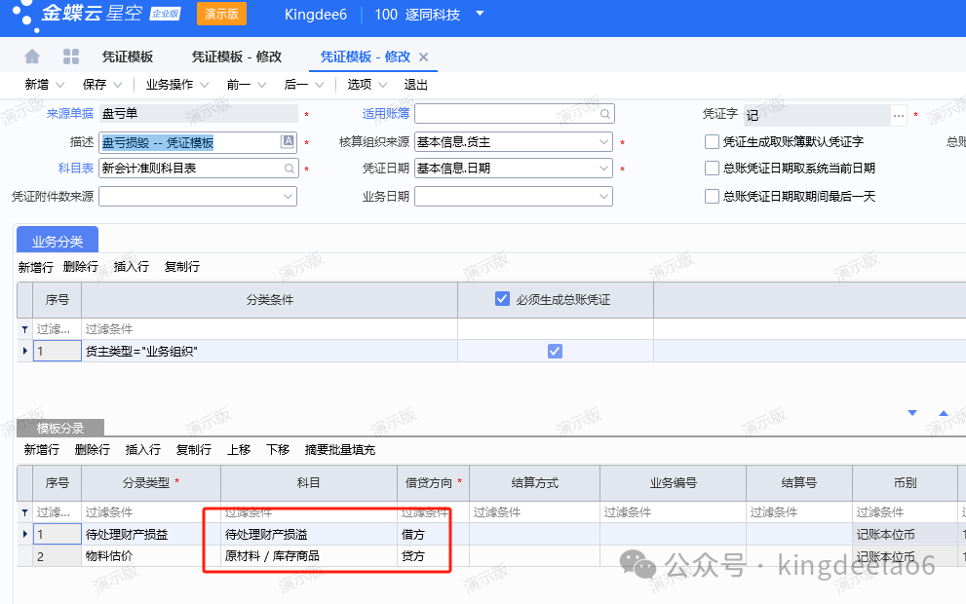Select the 业务分类 section tab
The image size is (966, 604).
click(58, 241)
